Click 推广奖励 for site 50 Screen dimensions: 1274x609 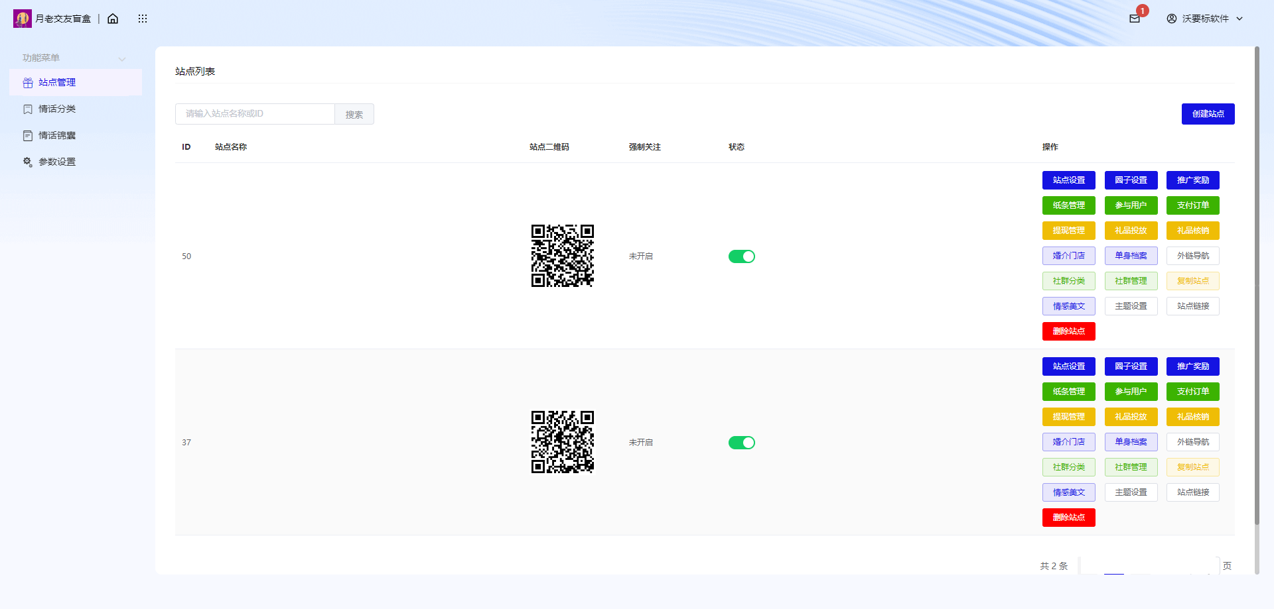click(1193, 180)
